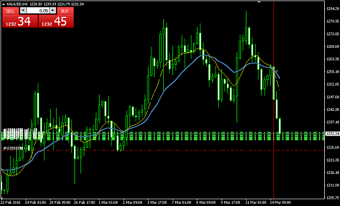Click the 9 Mar 17:00 time label

(x=231, y=203)
